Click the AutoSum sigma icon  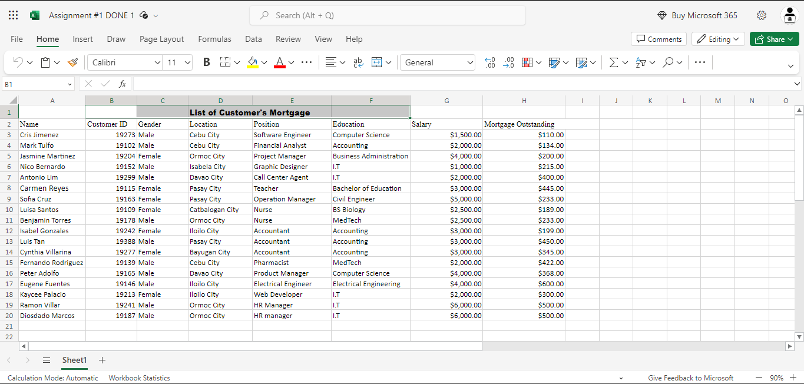coord(614,62)
